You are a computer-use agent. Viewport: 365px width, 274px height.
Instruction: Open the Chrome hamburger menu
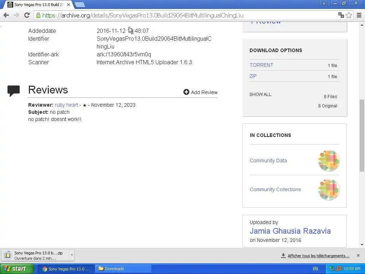click(x=359, y=15)
